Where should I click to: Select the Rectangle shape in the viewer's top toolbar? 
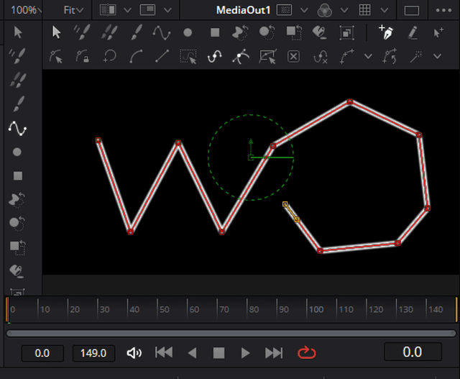[x=215, y=32]
